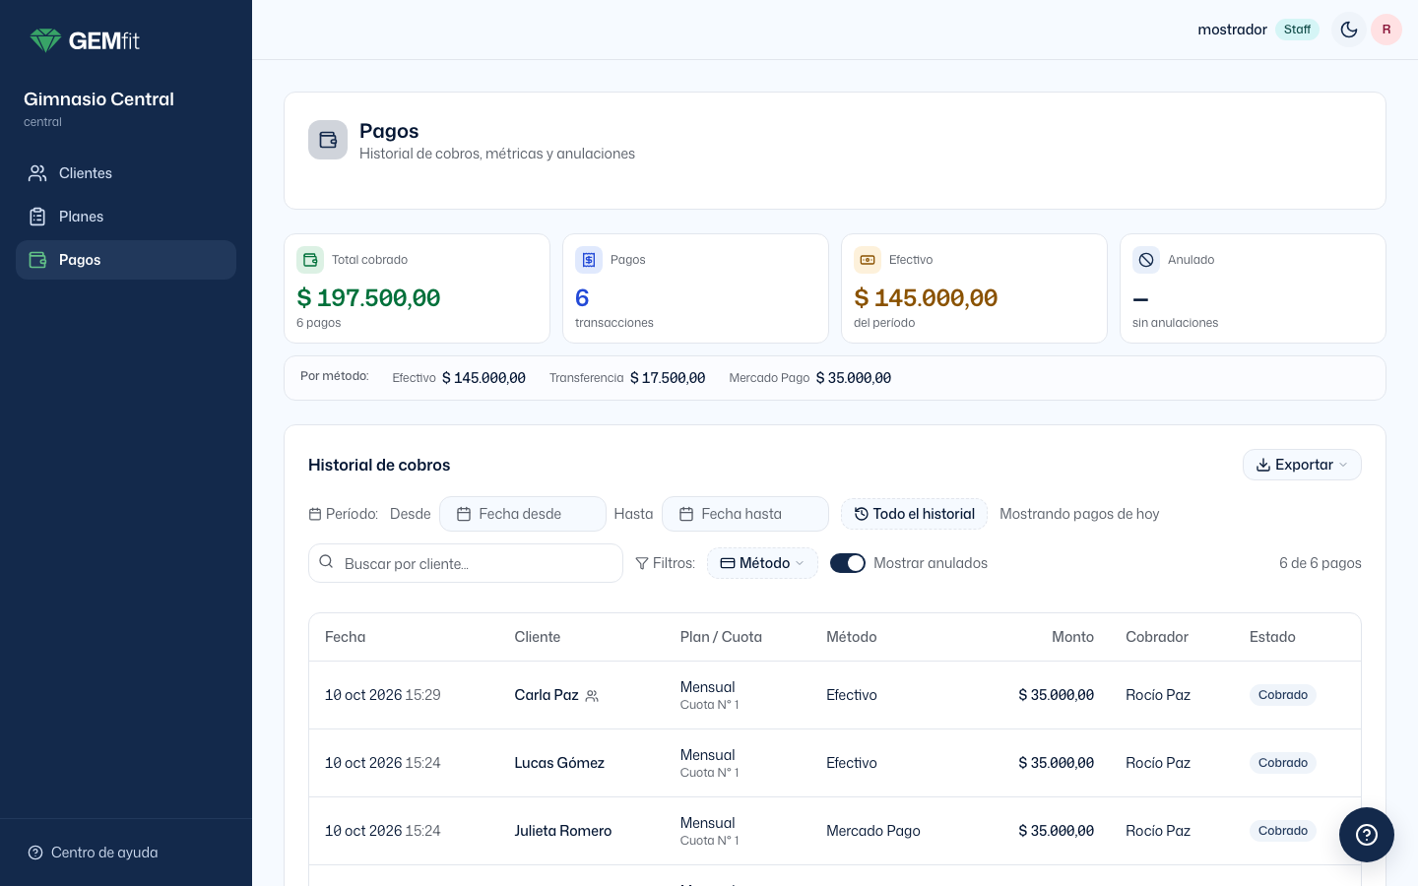Toggle dark mode moon icon
This screenshot has width=1418, height=886.
tap(1348, 30)
